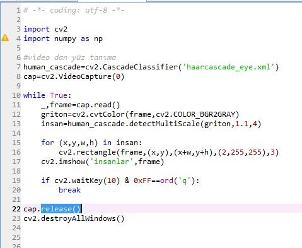Screen dimensions: 302x248
Task: Place cursor on 'haarcascade_eye.xml' string
Action: 229,67
